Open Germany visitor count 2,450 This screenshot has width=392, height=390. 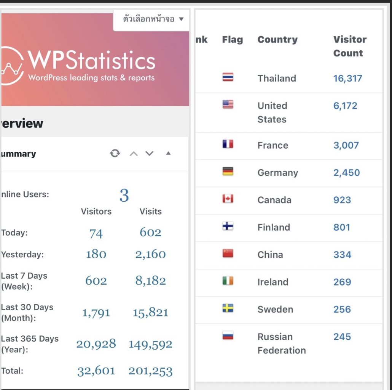346,173
